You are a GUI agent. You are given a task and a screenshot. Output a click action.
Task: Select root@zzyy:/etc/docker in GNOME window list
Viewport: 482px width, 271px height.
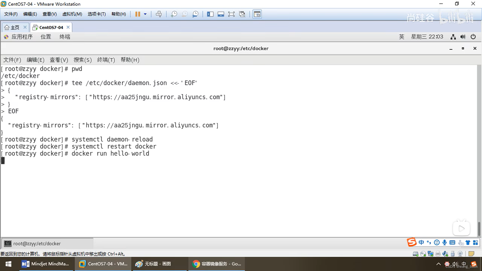(48, 243)
